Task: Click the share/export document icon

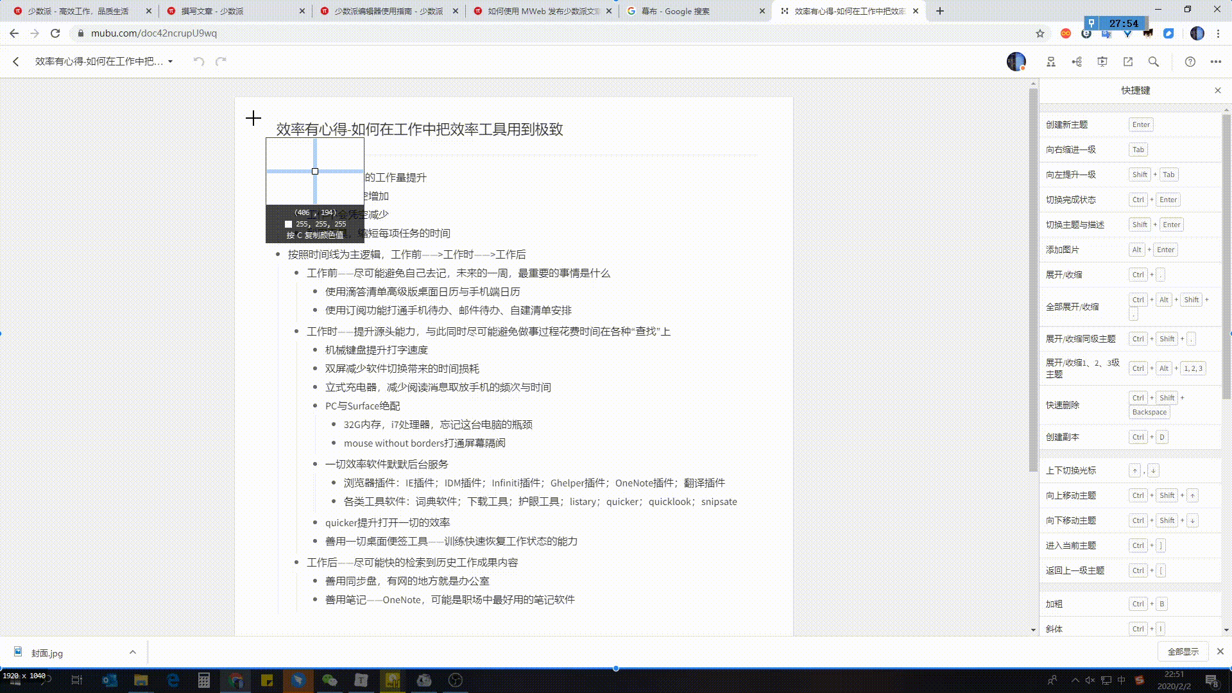Action: (x=1128, y=62)
